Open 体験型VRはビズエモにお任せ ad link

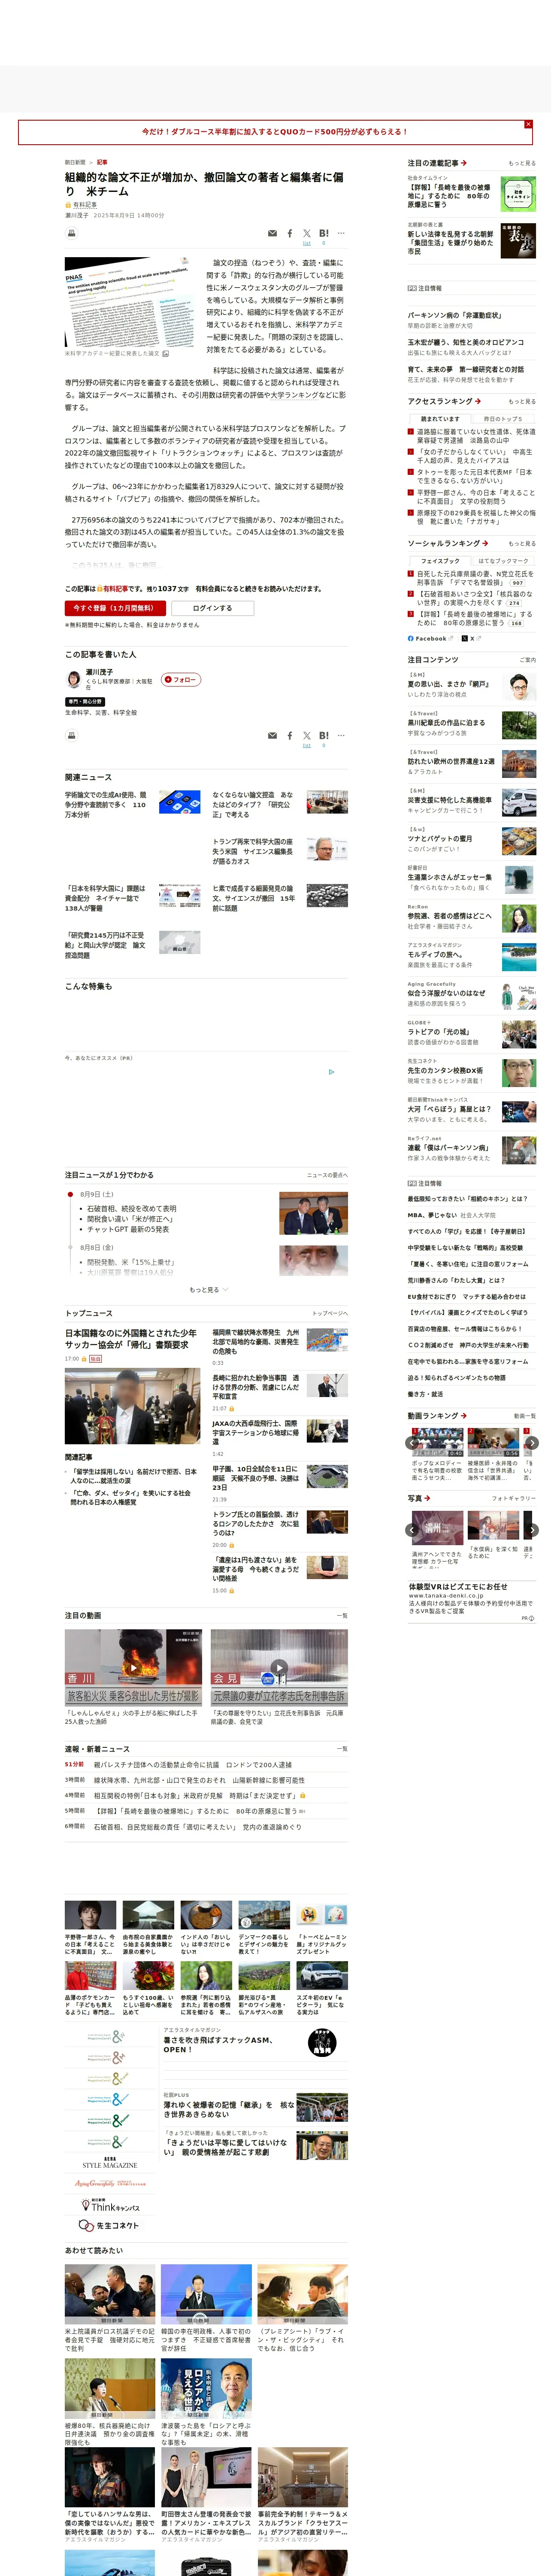click(458, 1586)
